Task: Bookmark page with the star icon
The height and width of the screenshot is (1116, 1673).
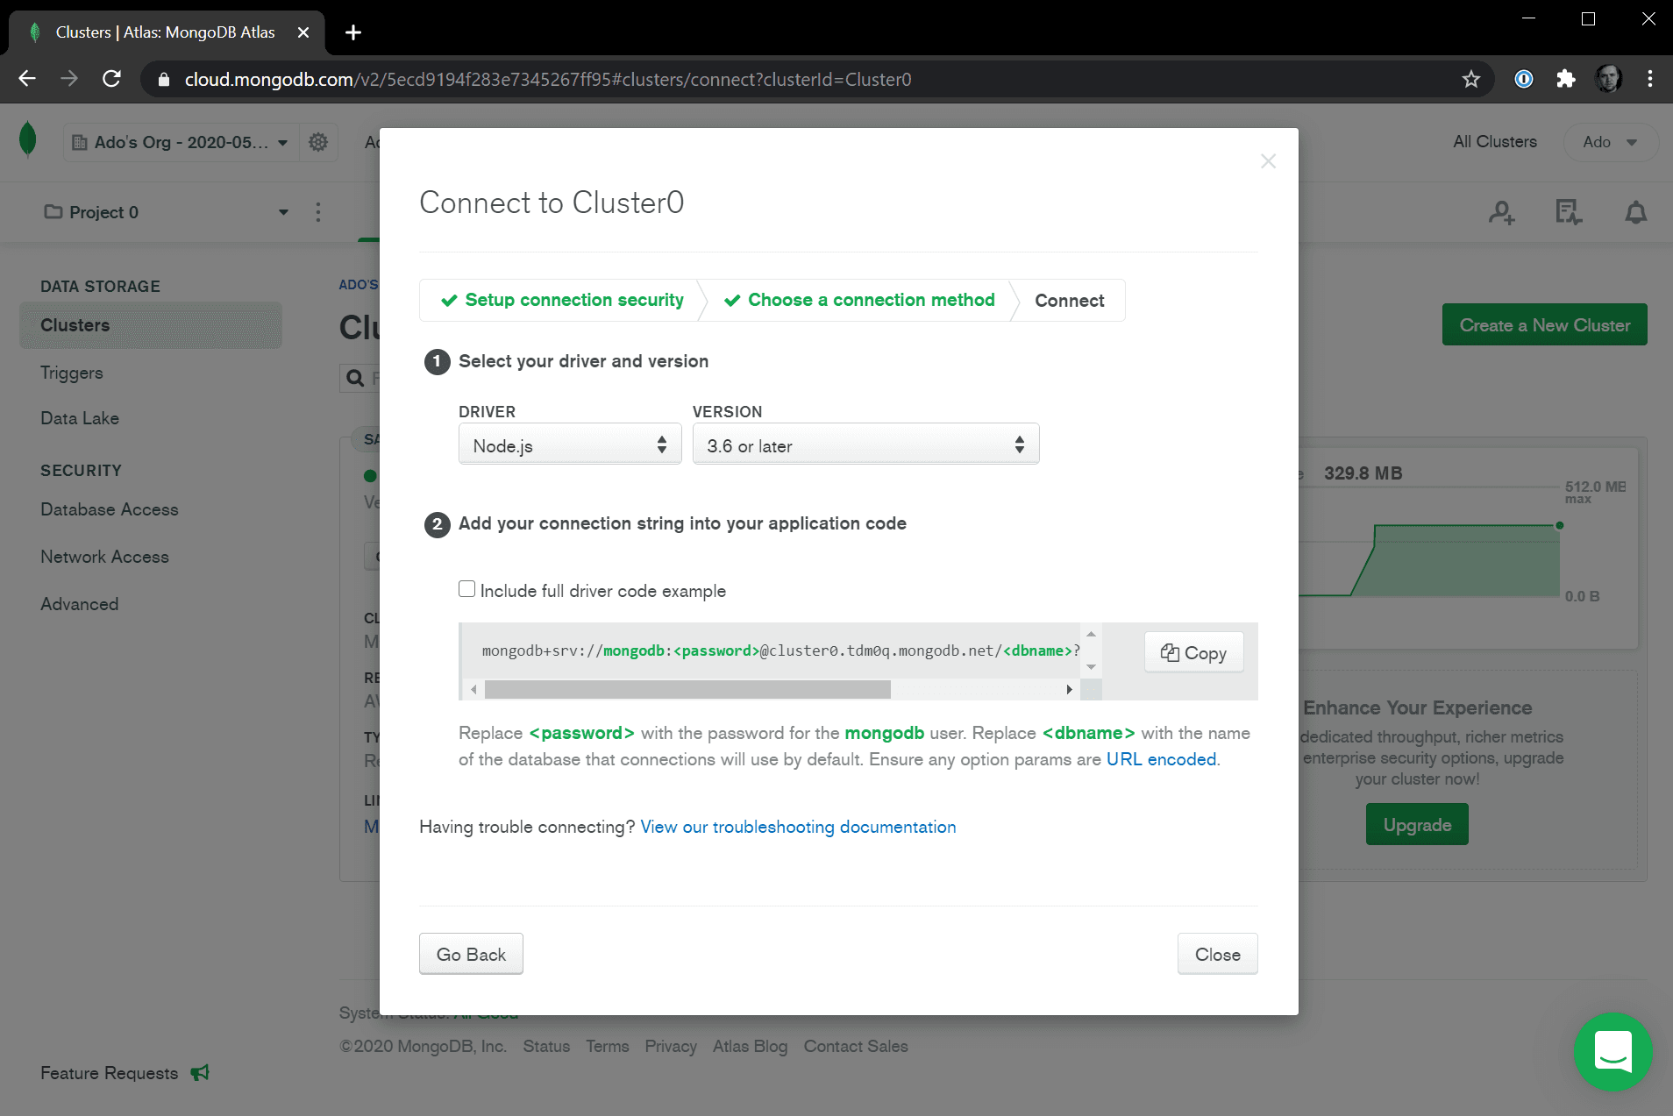Action: pos(1471,79)
